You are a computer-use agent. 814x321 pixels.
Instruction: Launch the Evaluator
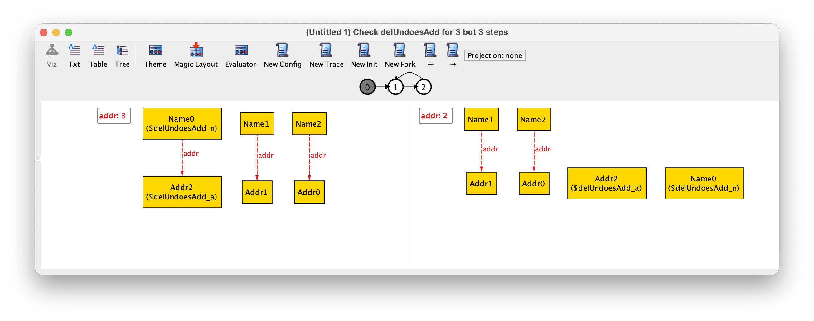click(x=240, y=55)
